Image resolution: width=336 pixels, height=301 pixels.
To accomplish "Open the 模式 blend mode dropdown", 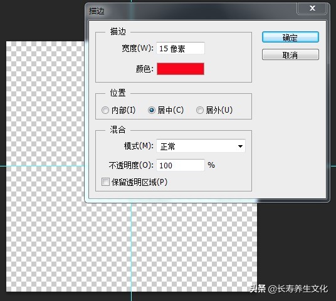I will point(201,146).
